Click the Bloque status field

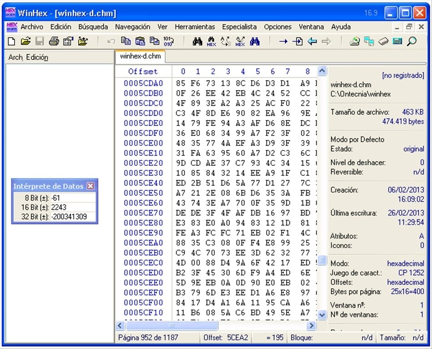tap(332, 338)
